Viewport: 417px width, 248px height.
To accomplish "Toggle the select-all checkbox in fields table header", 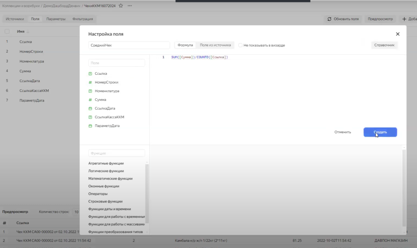I will pos(7,31).
